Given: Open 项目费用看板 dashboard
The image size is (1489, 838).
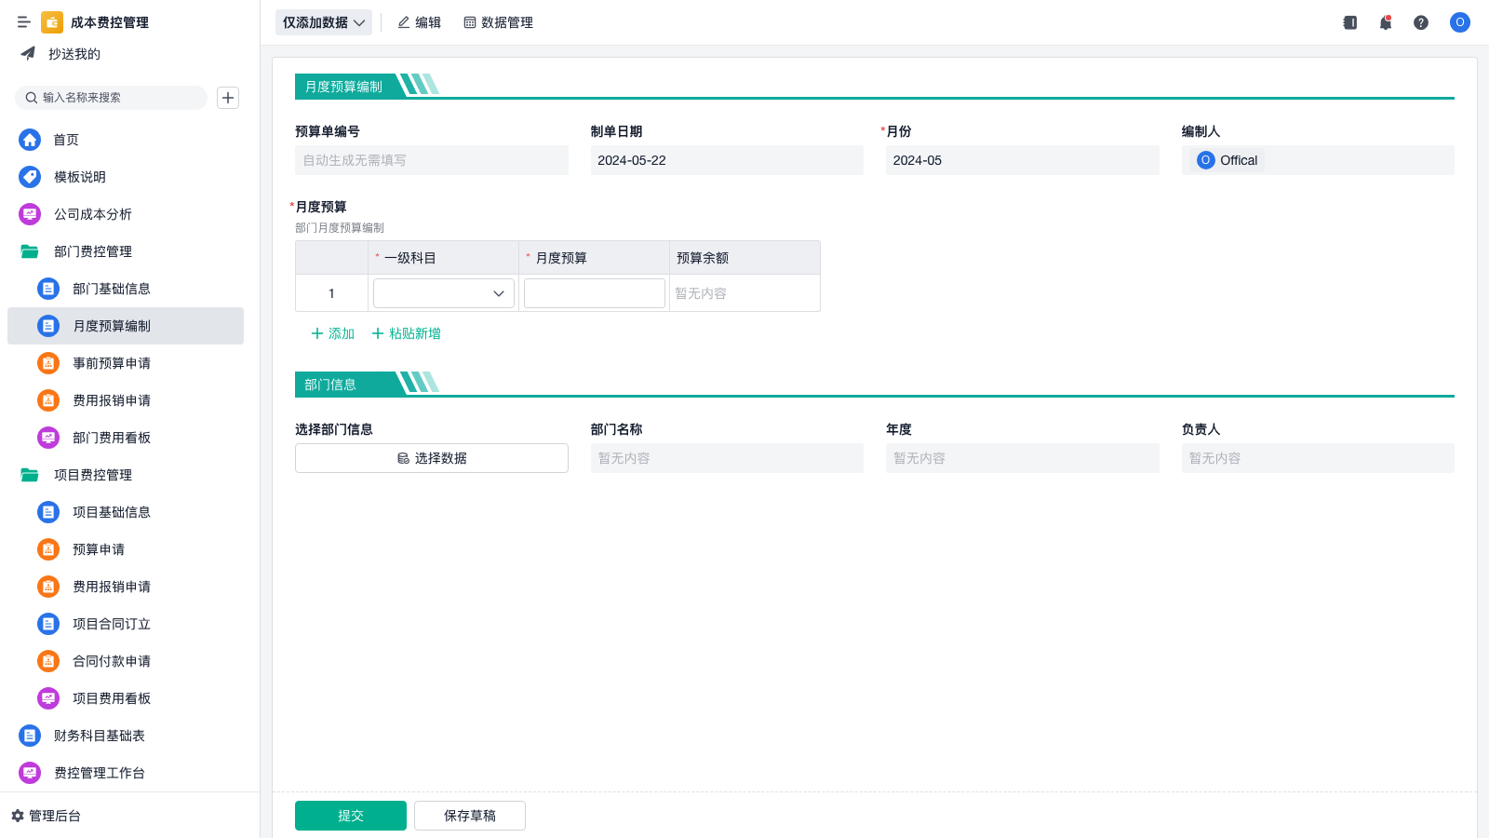Looking at the screenshot, I should (x=126, y=698).
